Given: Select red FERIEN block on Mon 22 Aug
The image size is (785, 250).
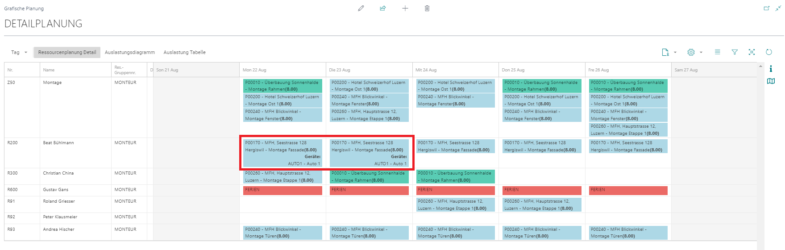Looking at the screenshot, I should point(282,191).
